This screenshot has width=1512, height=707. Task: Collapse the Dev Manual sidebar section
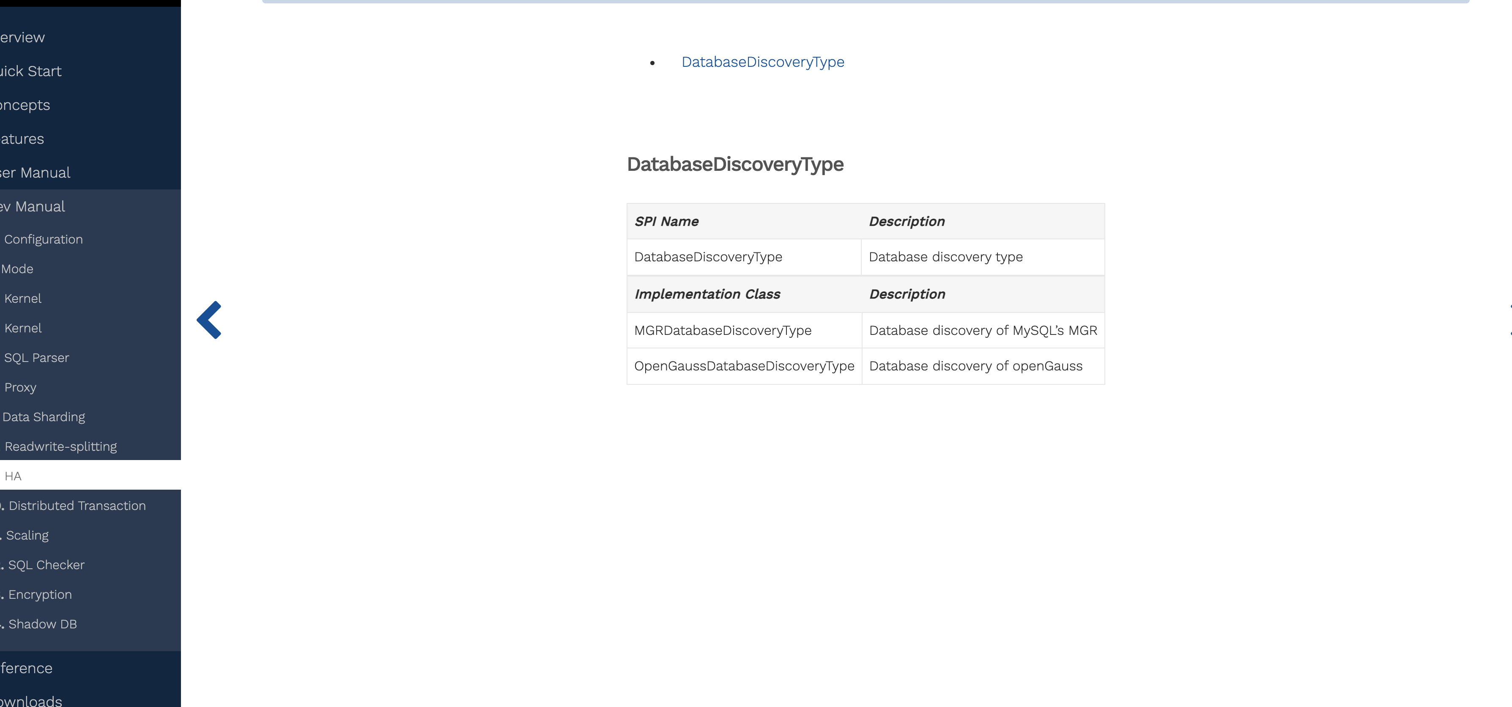pyautogui.click(x=33, y=207)
